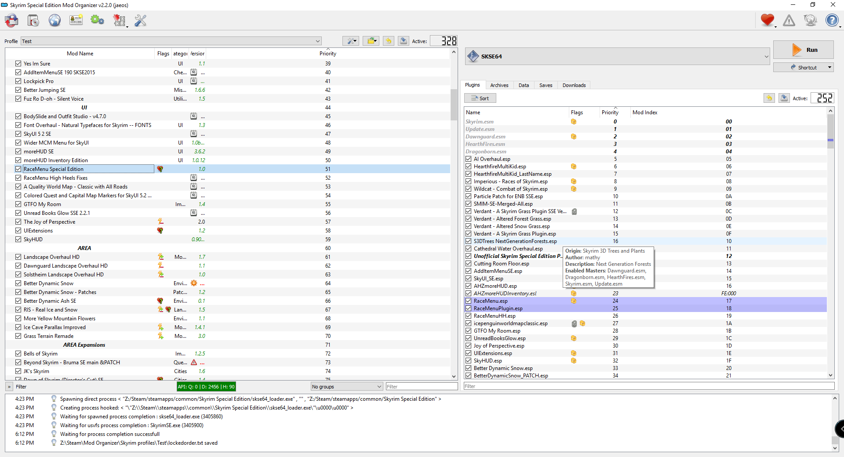Viewport: 844px width, 457px height.
Task: Open the instance manager disc icon
Action: point(33,20)
